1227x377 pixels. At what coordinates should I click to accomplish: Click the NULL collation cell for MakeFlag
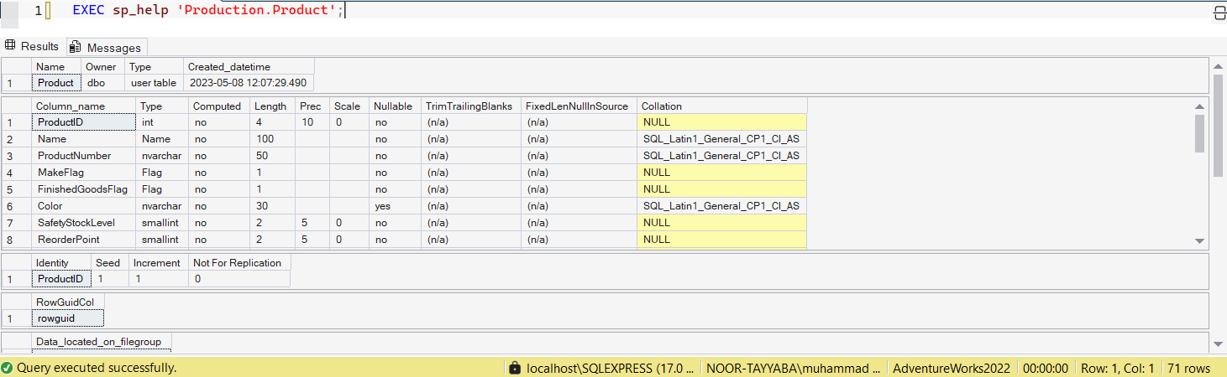[722, 173]
